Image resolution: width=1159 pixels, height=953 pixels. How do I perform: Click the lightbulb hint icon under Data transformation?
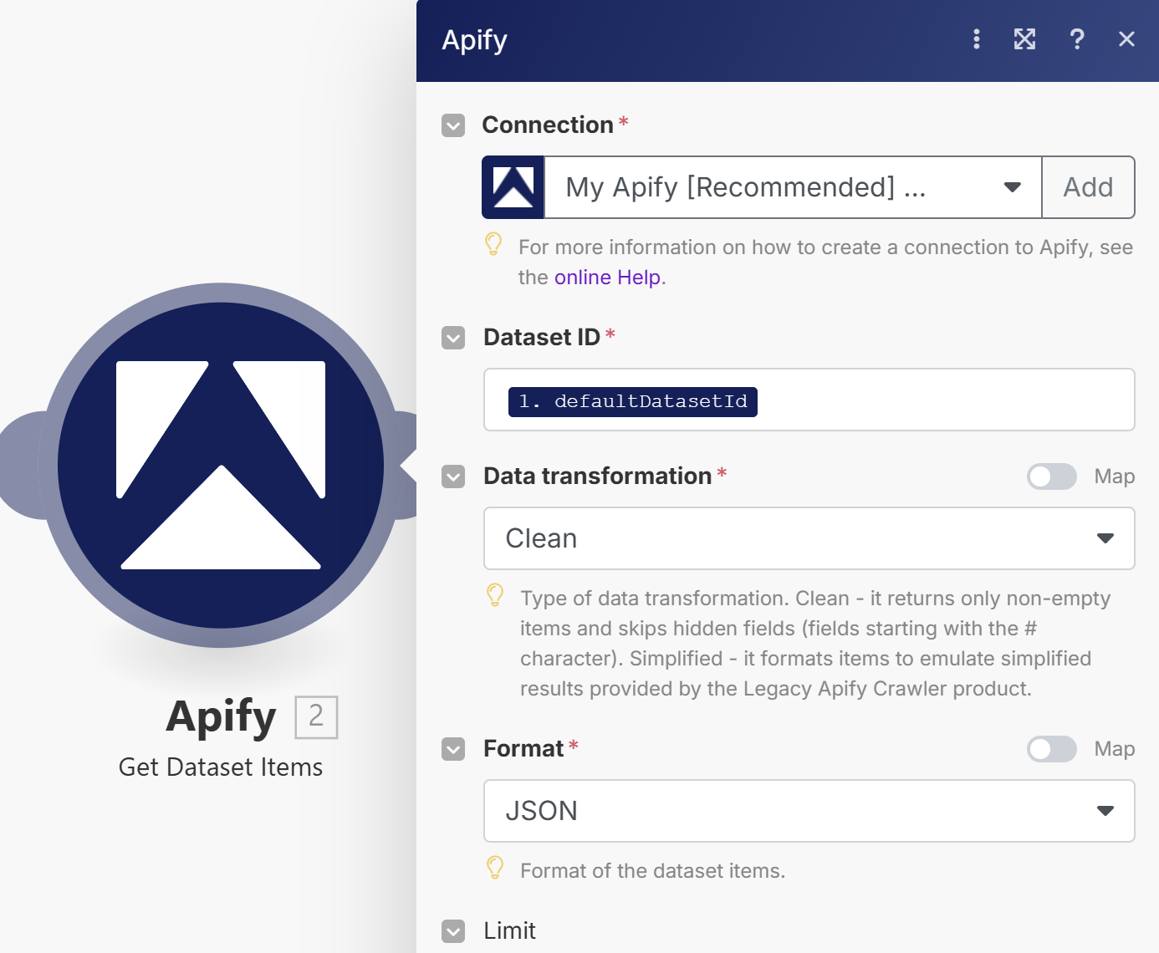tap(495, 595)
